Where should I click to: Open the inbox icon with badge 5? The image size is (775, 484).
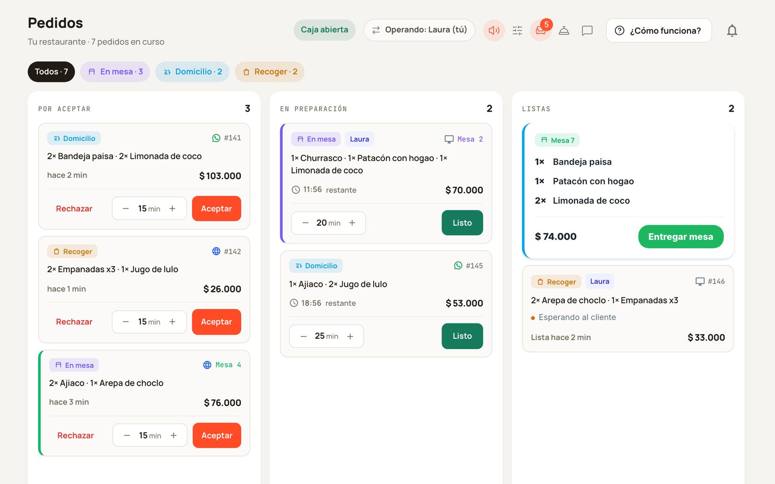point(540,31)
